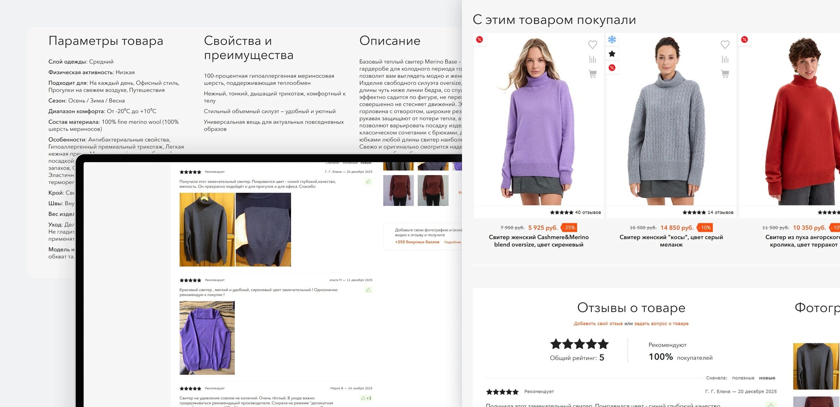Open 'Подробнее' link next to bonus points
This screenshot has width=840, height=407.
[x=452, y=242]
